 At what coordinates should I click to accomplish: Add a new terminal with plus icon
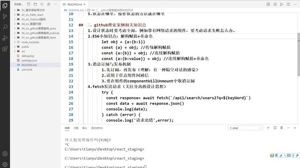268,128
